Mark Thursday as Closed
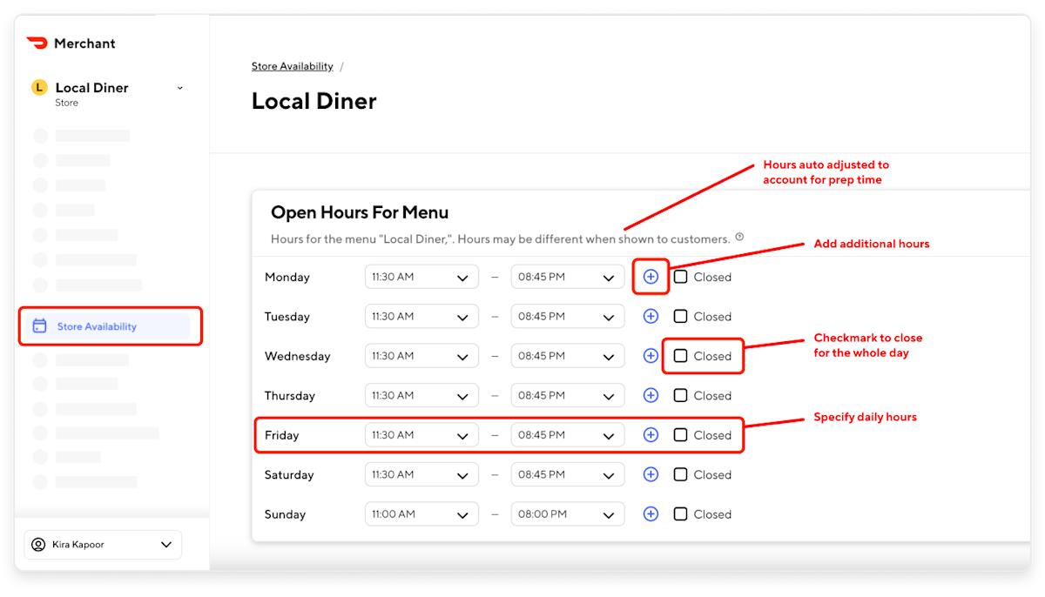This screenshot has height=597, width=1045. tap(681, 395)
